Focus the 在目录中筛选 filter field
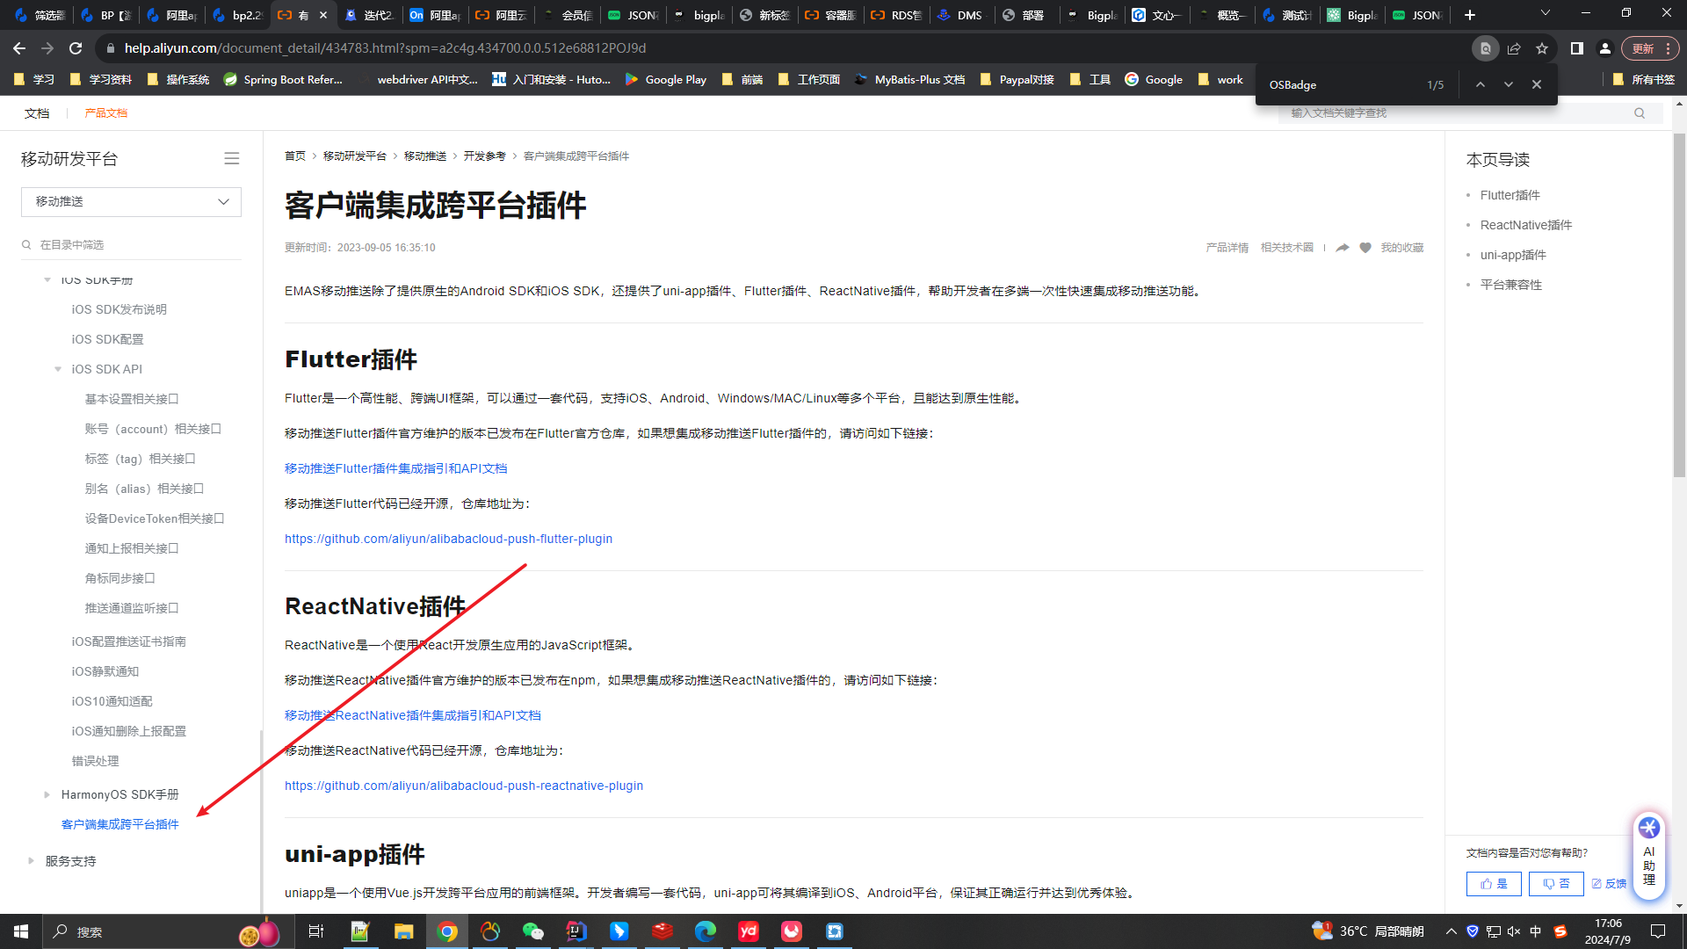 (131, 244)
